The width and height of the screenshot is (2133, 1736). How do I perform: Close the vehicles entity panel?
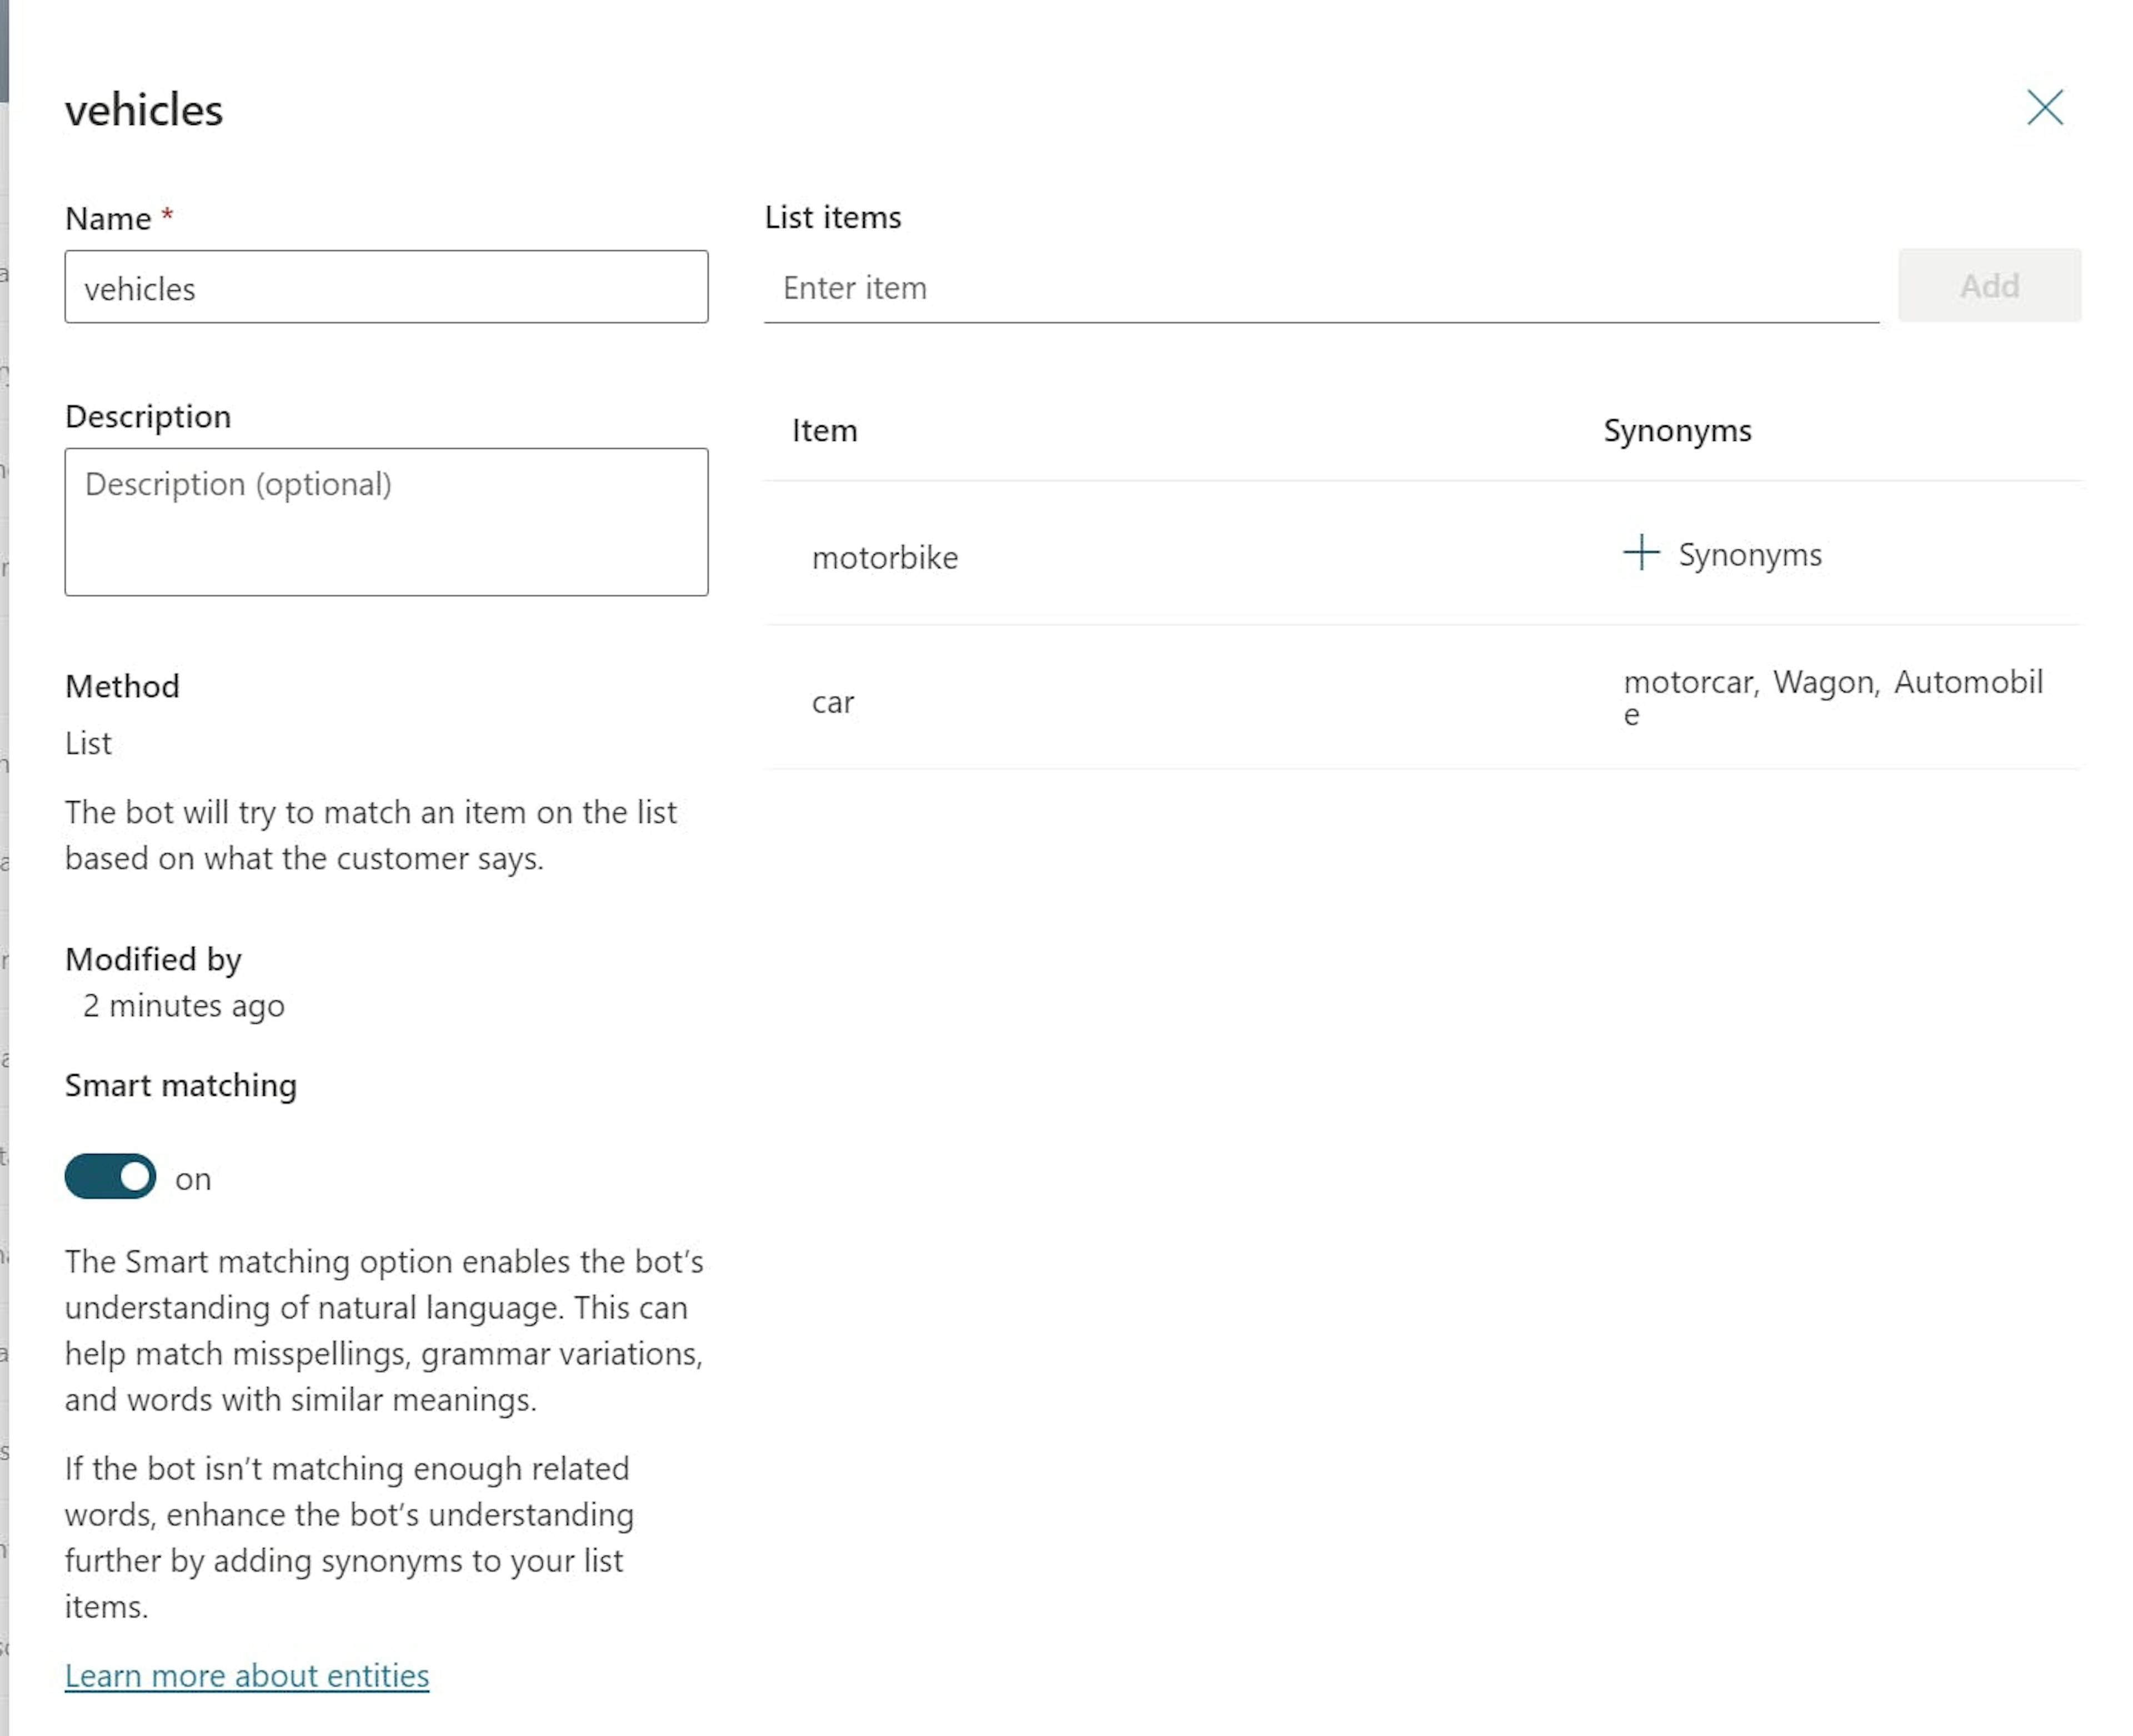click(x=2045, y=108)
